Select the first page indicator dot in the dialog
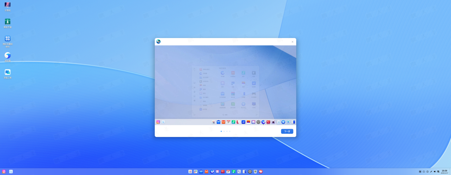 [x=221, y=131]
